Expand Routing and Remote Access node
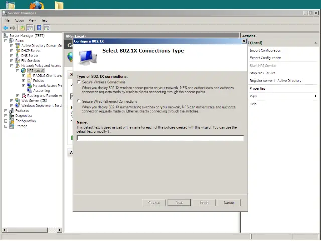Viewport: 321px width, 241px height. coord(18,96)
